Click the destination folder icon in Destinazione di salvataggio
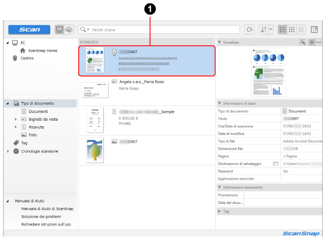The height and width of the screenshot is (239, 325). [276, 164]
